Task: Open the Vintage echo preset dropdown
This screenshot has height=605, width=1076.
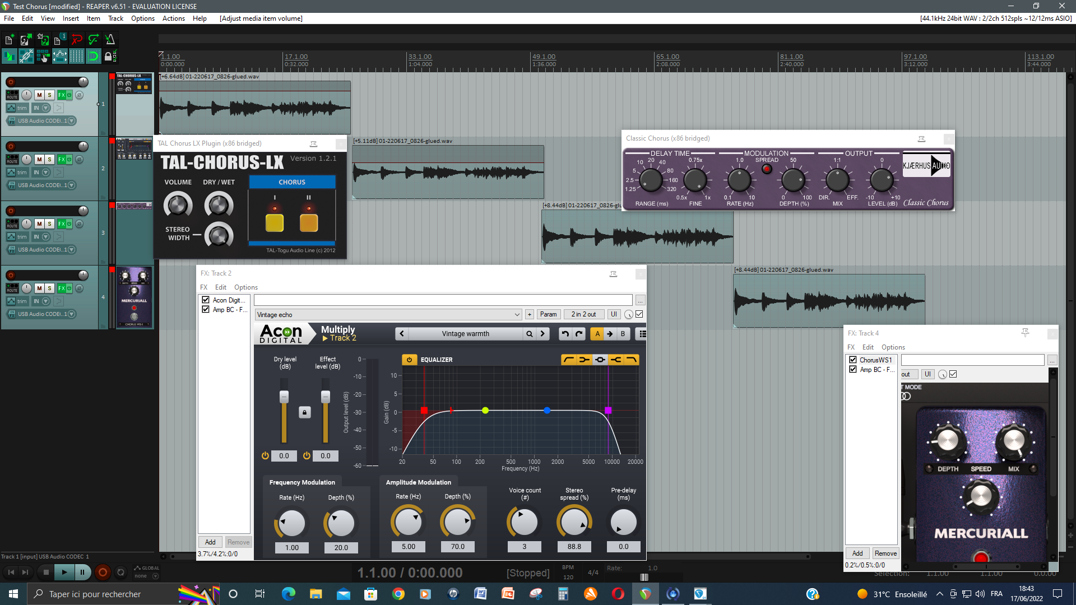Action: [517, 315]
